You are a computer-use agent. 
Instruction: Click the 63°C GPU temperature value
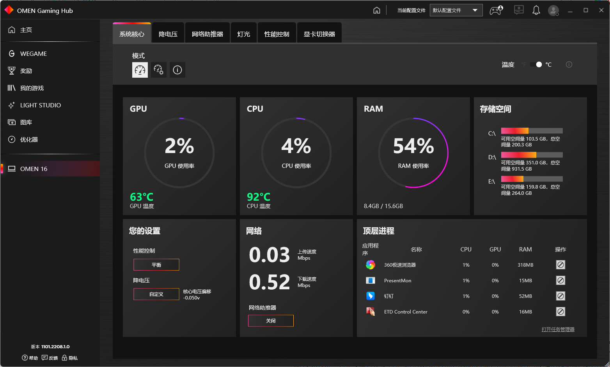coord(142,197)
